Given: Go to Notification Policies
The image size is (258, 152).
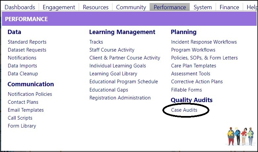Looking at the screenshot, I should pyautogui.click(x=30, y=94).
